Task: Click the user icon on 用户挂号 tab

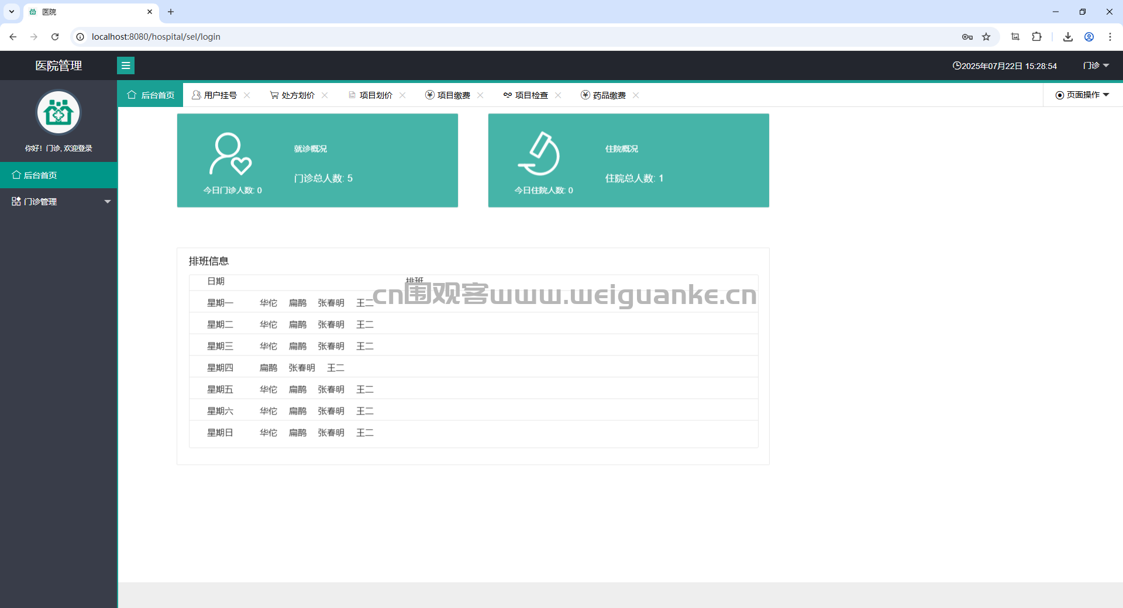Action: [x=197, y=95]
